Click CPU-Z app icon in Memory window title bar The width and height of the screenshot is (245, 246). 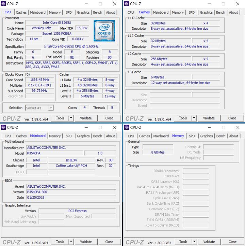coord(127,127)
